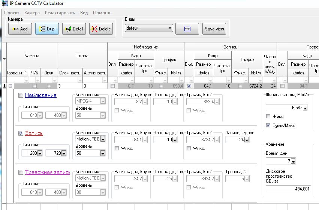Open the Проект menu

click(12, 13)
